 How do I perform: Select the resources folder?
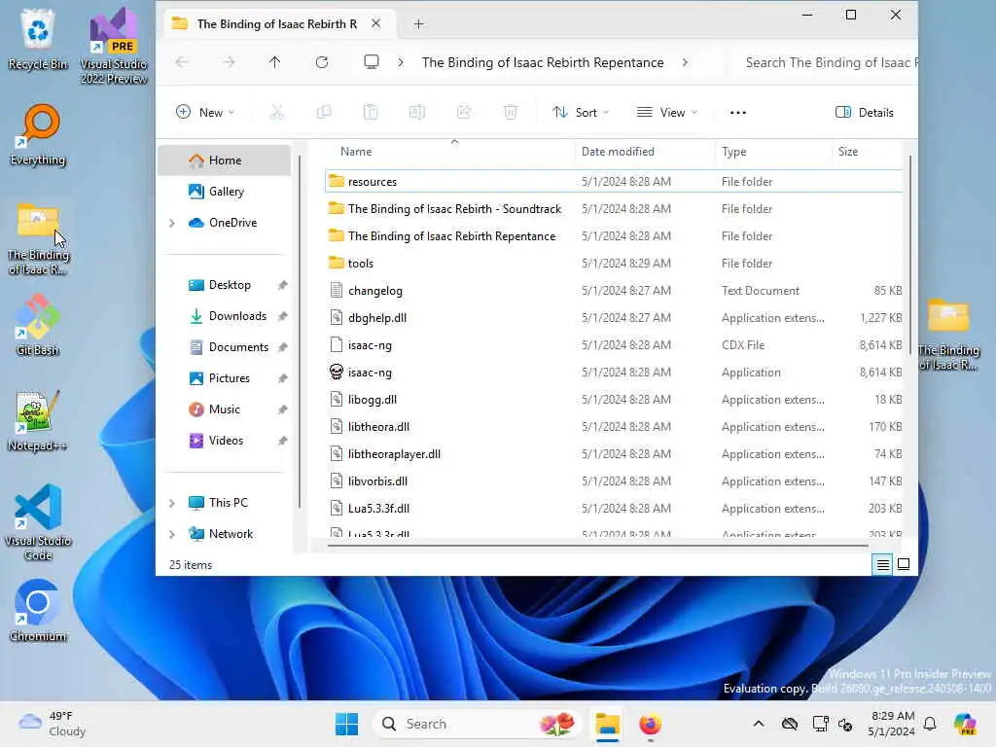[614, 182]
